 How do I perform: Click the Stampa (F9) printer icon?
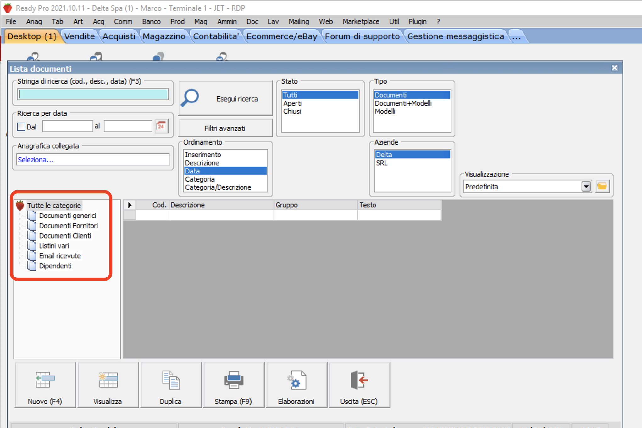234,380
